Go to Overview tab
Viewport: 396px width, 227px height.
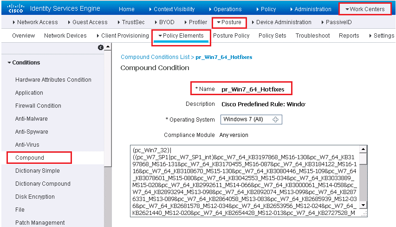click(x=24, y=36)
